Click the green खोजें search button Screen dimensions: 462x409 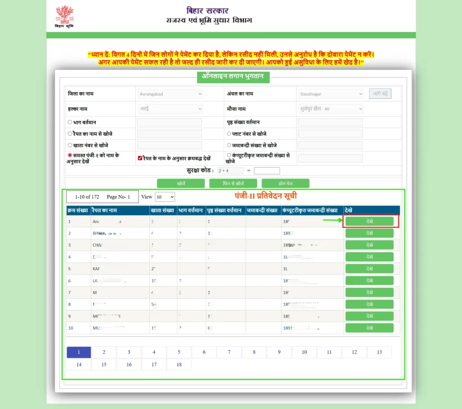(x=180, y=183)
